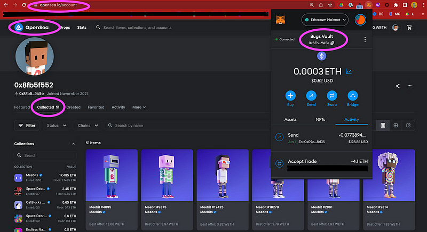Open the Filter panel
The image size is (427, 232).
tap(27, 126)
